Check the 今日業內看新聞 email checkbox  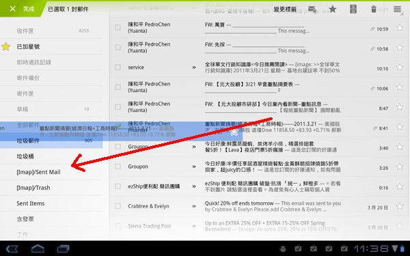(118, 107)
